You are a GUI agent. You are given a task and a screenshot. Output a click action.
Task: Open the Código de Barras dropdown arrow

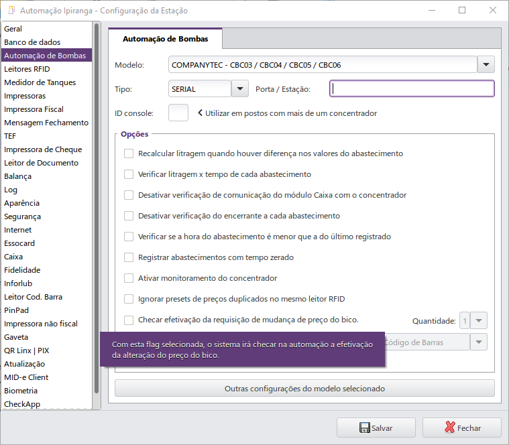tap(478, 342)
